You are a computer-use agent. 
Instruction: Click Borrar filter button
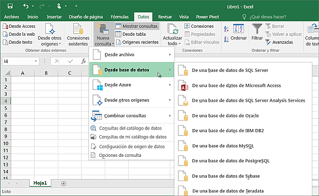(x=275, y=26)
